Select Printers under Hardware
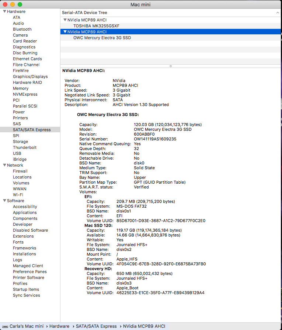Screen dimensions: 282x330 pyautogui.click(x=20, y=118)
